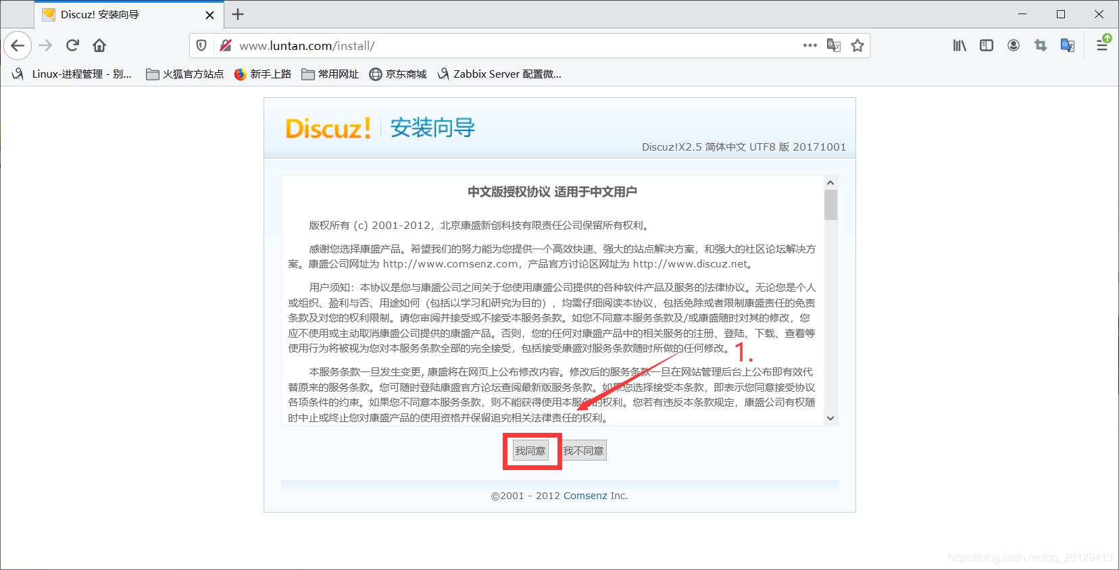This screenshot has height=570, width=1119.
Task: Open the 新手上路 bookmark
Action: pyautogui.click(x=263, y=74)
